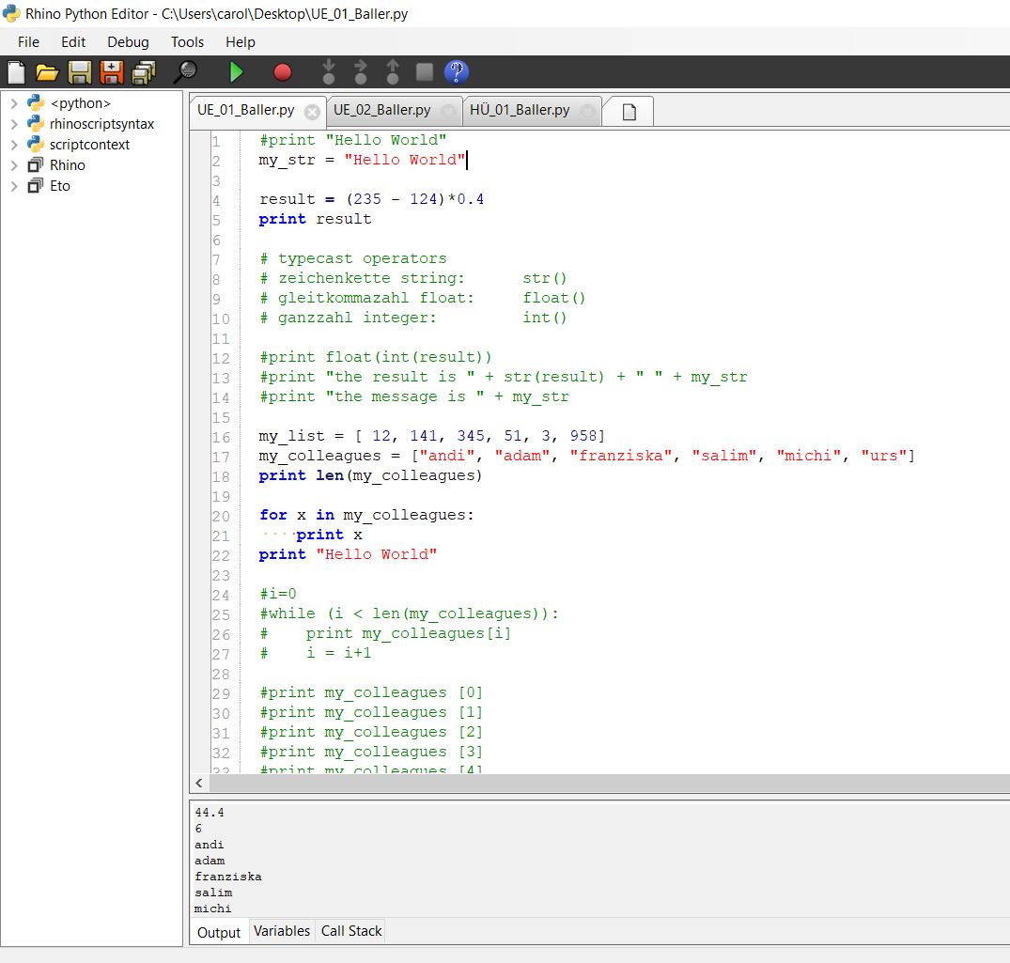Viewport: 1010px width, 963px height.
Task: Save the current script
Action: (79, 72)
